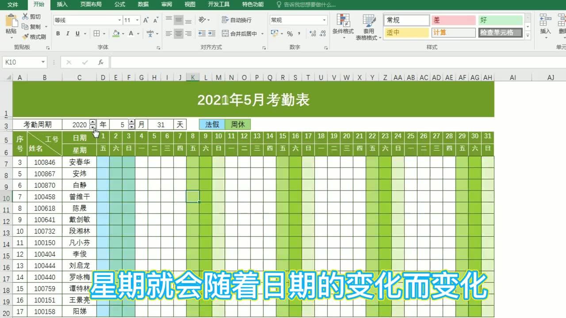Image resolution: width=566 pixels, height=318 pixels.
Task: Open the Merge & Center (合并后居中) dropdown arrow
Action: click(261, 34)
